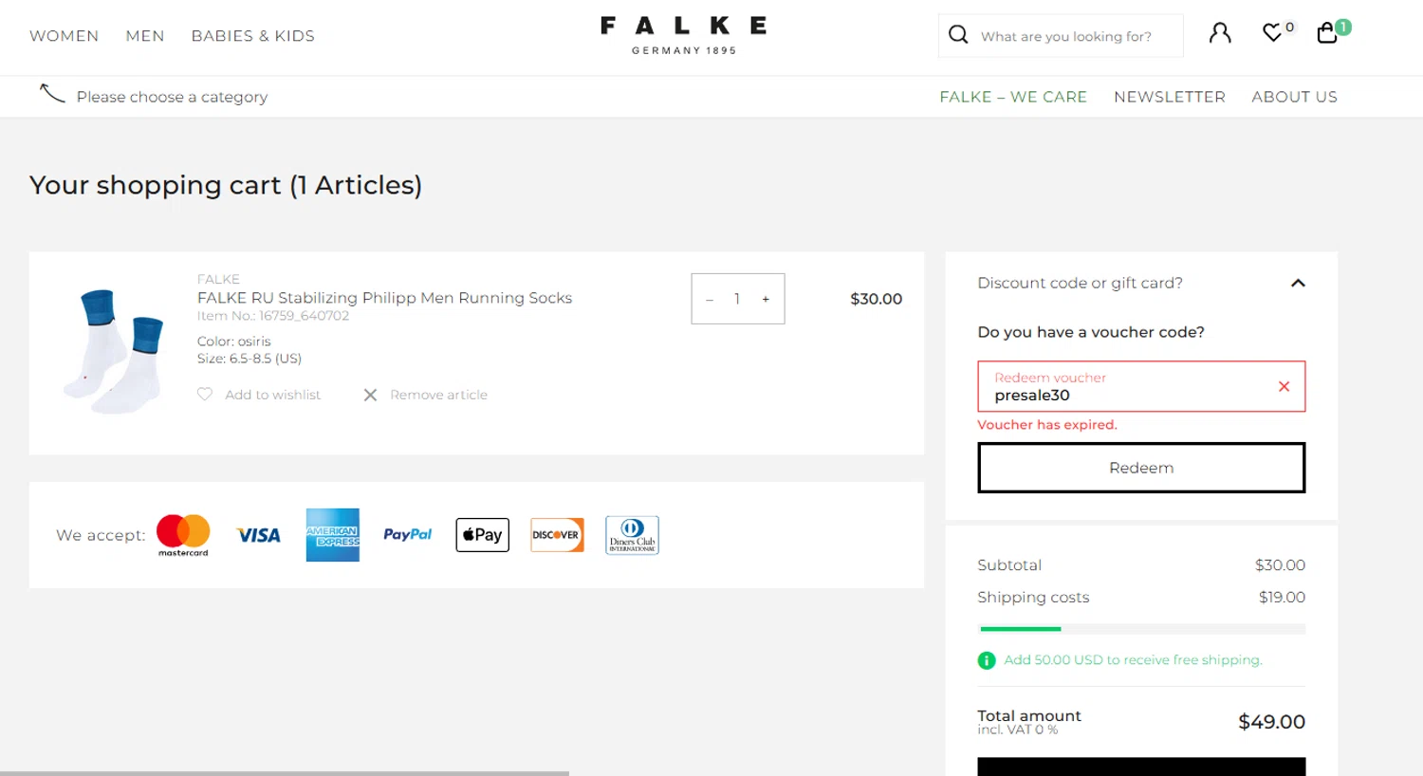The image size is (1423, 776).
Task: Open the BABIES & KIDS menu
Action: pos(252,36)
